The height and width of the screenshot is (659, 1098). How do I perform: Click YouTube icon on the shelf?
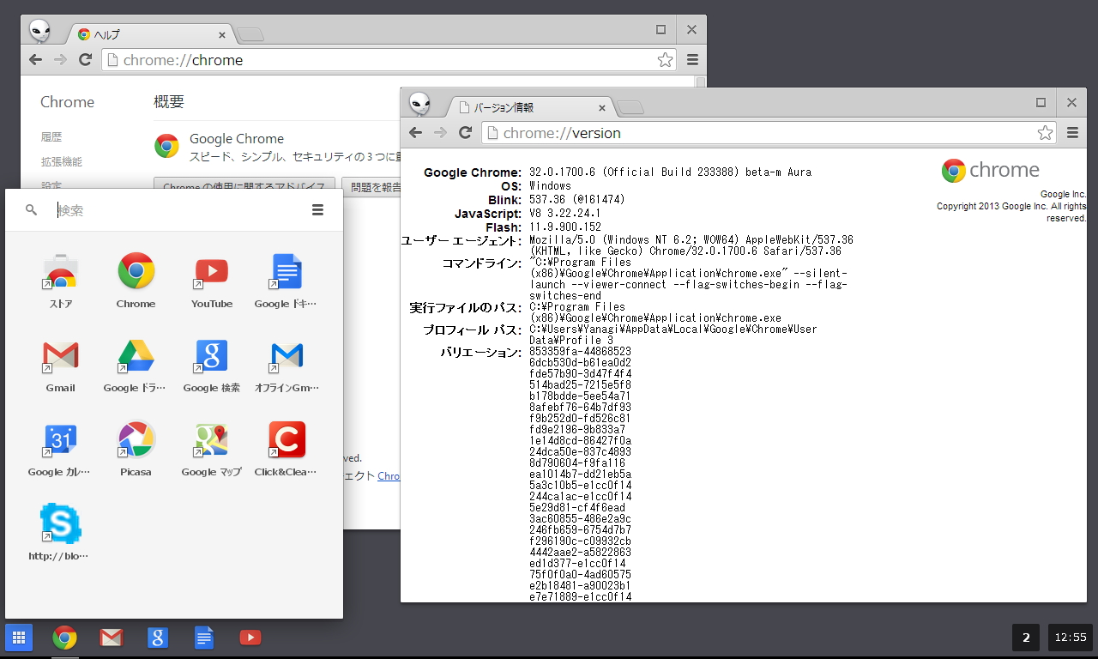[x=250, y=638]
